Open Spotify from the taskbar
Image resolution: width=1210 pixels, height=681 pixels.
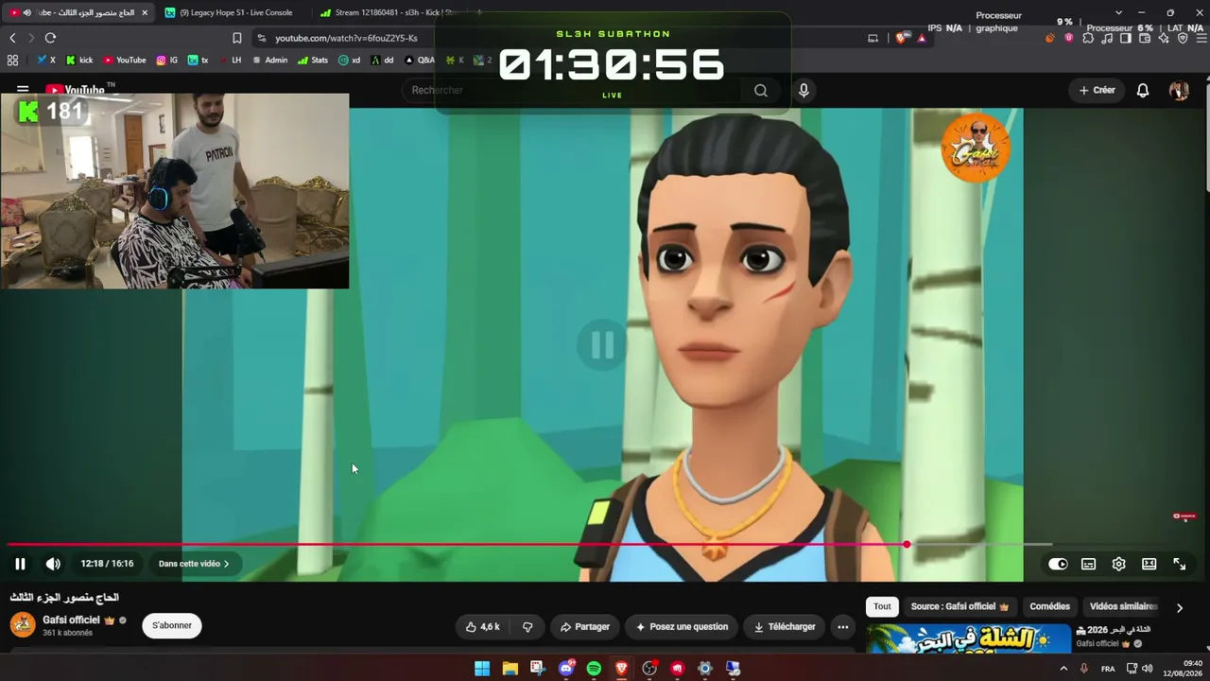pos(594,669)
